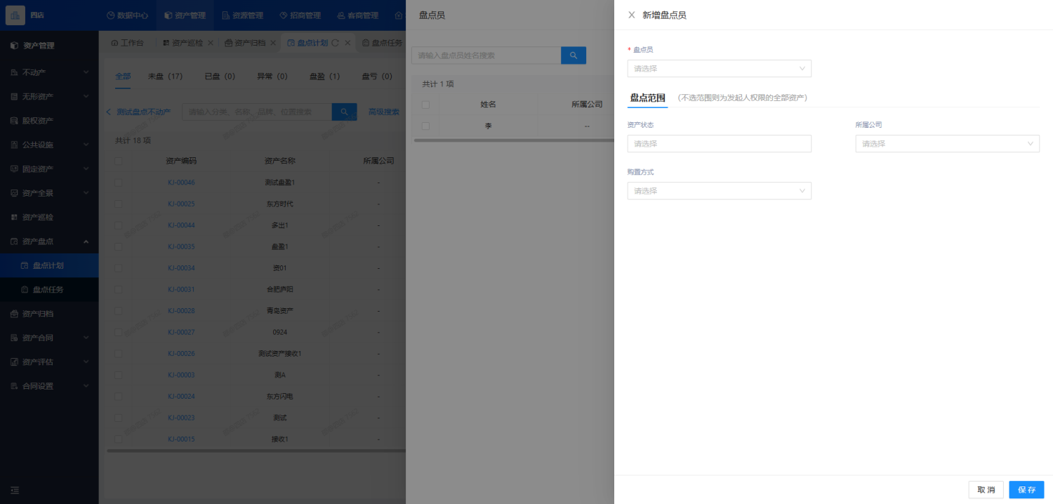This screenshot has width=1053, height=504.
Task: Tick checkbox for row KJ-00031
Action: click(x=119, y=290)
